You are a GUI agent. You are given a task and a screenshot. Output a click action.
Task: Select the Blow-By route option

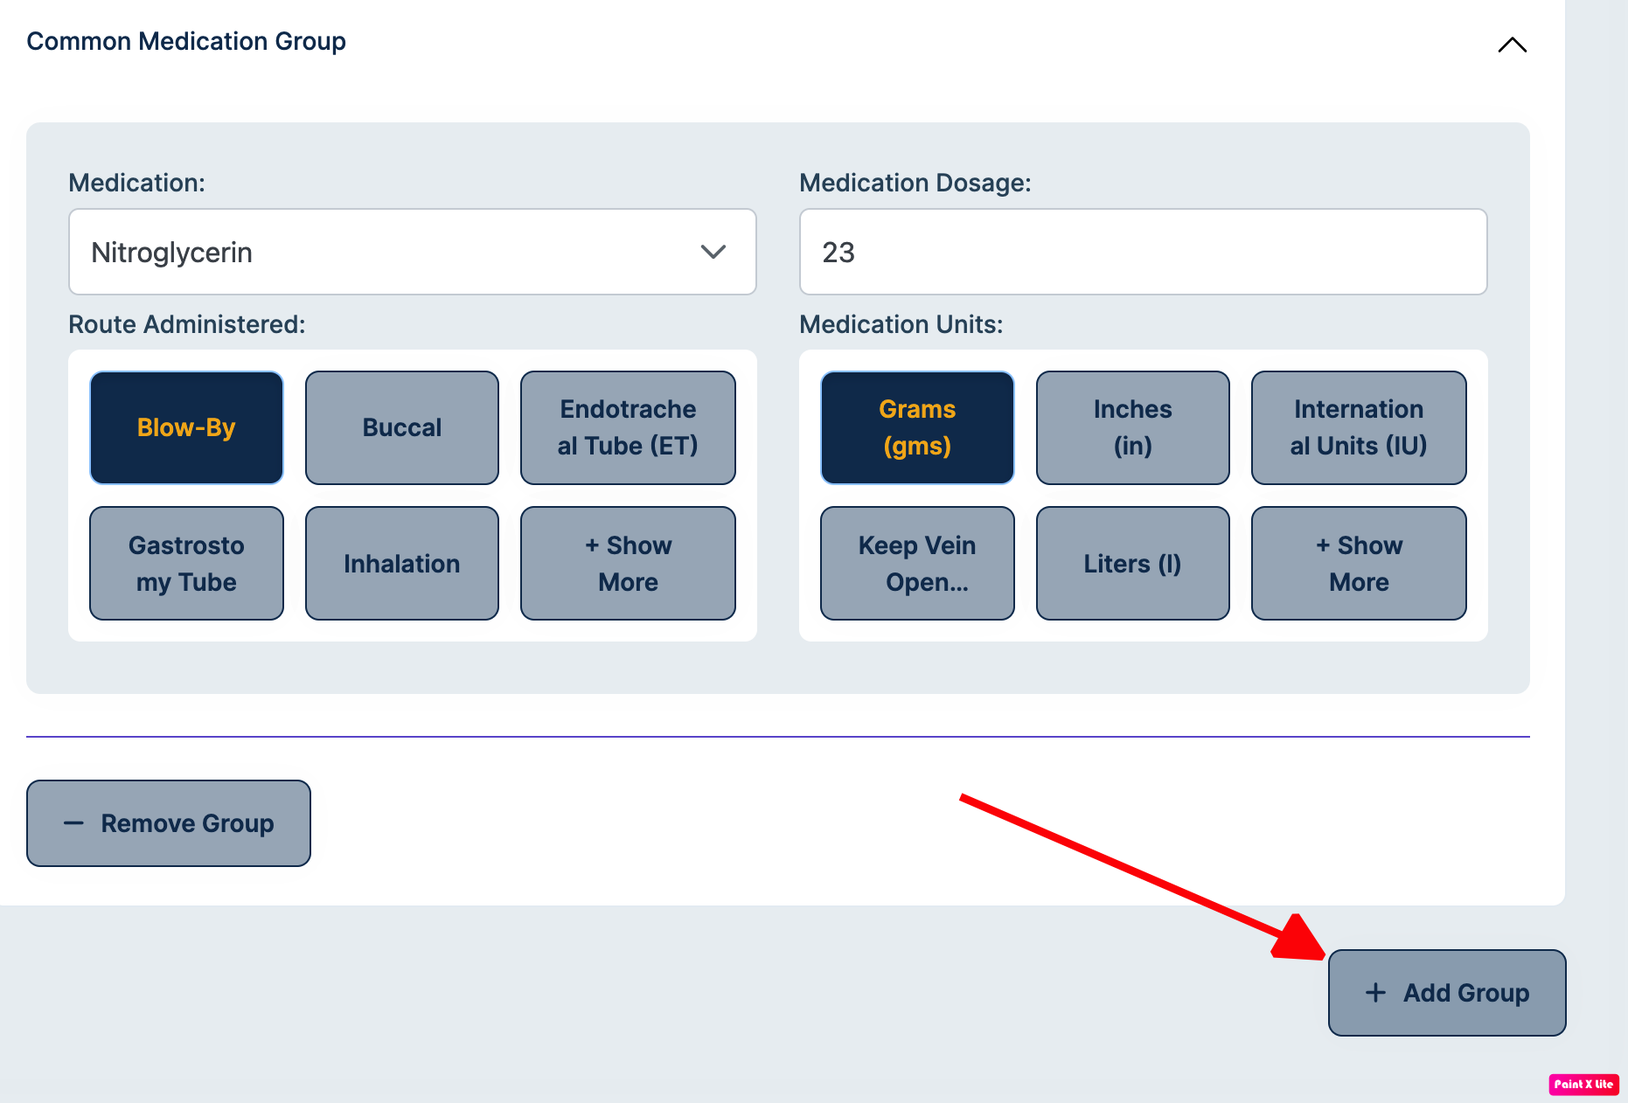pos(186,427)
